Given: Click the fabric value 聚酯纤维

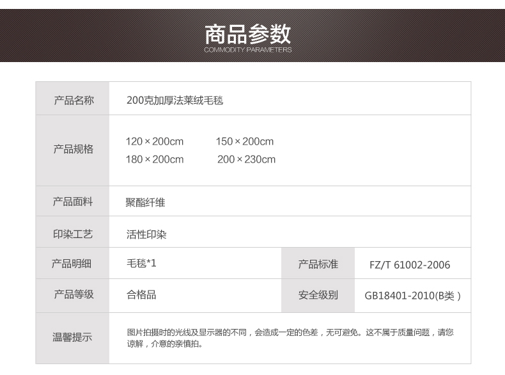Looking at the screenshot, I should tap(146, 202).
